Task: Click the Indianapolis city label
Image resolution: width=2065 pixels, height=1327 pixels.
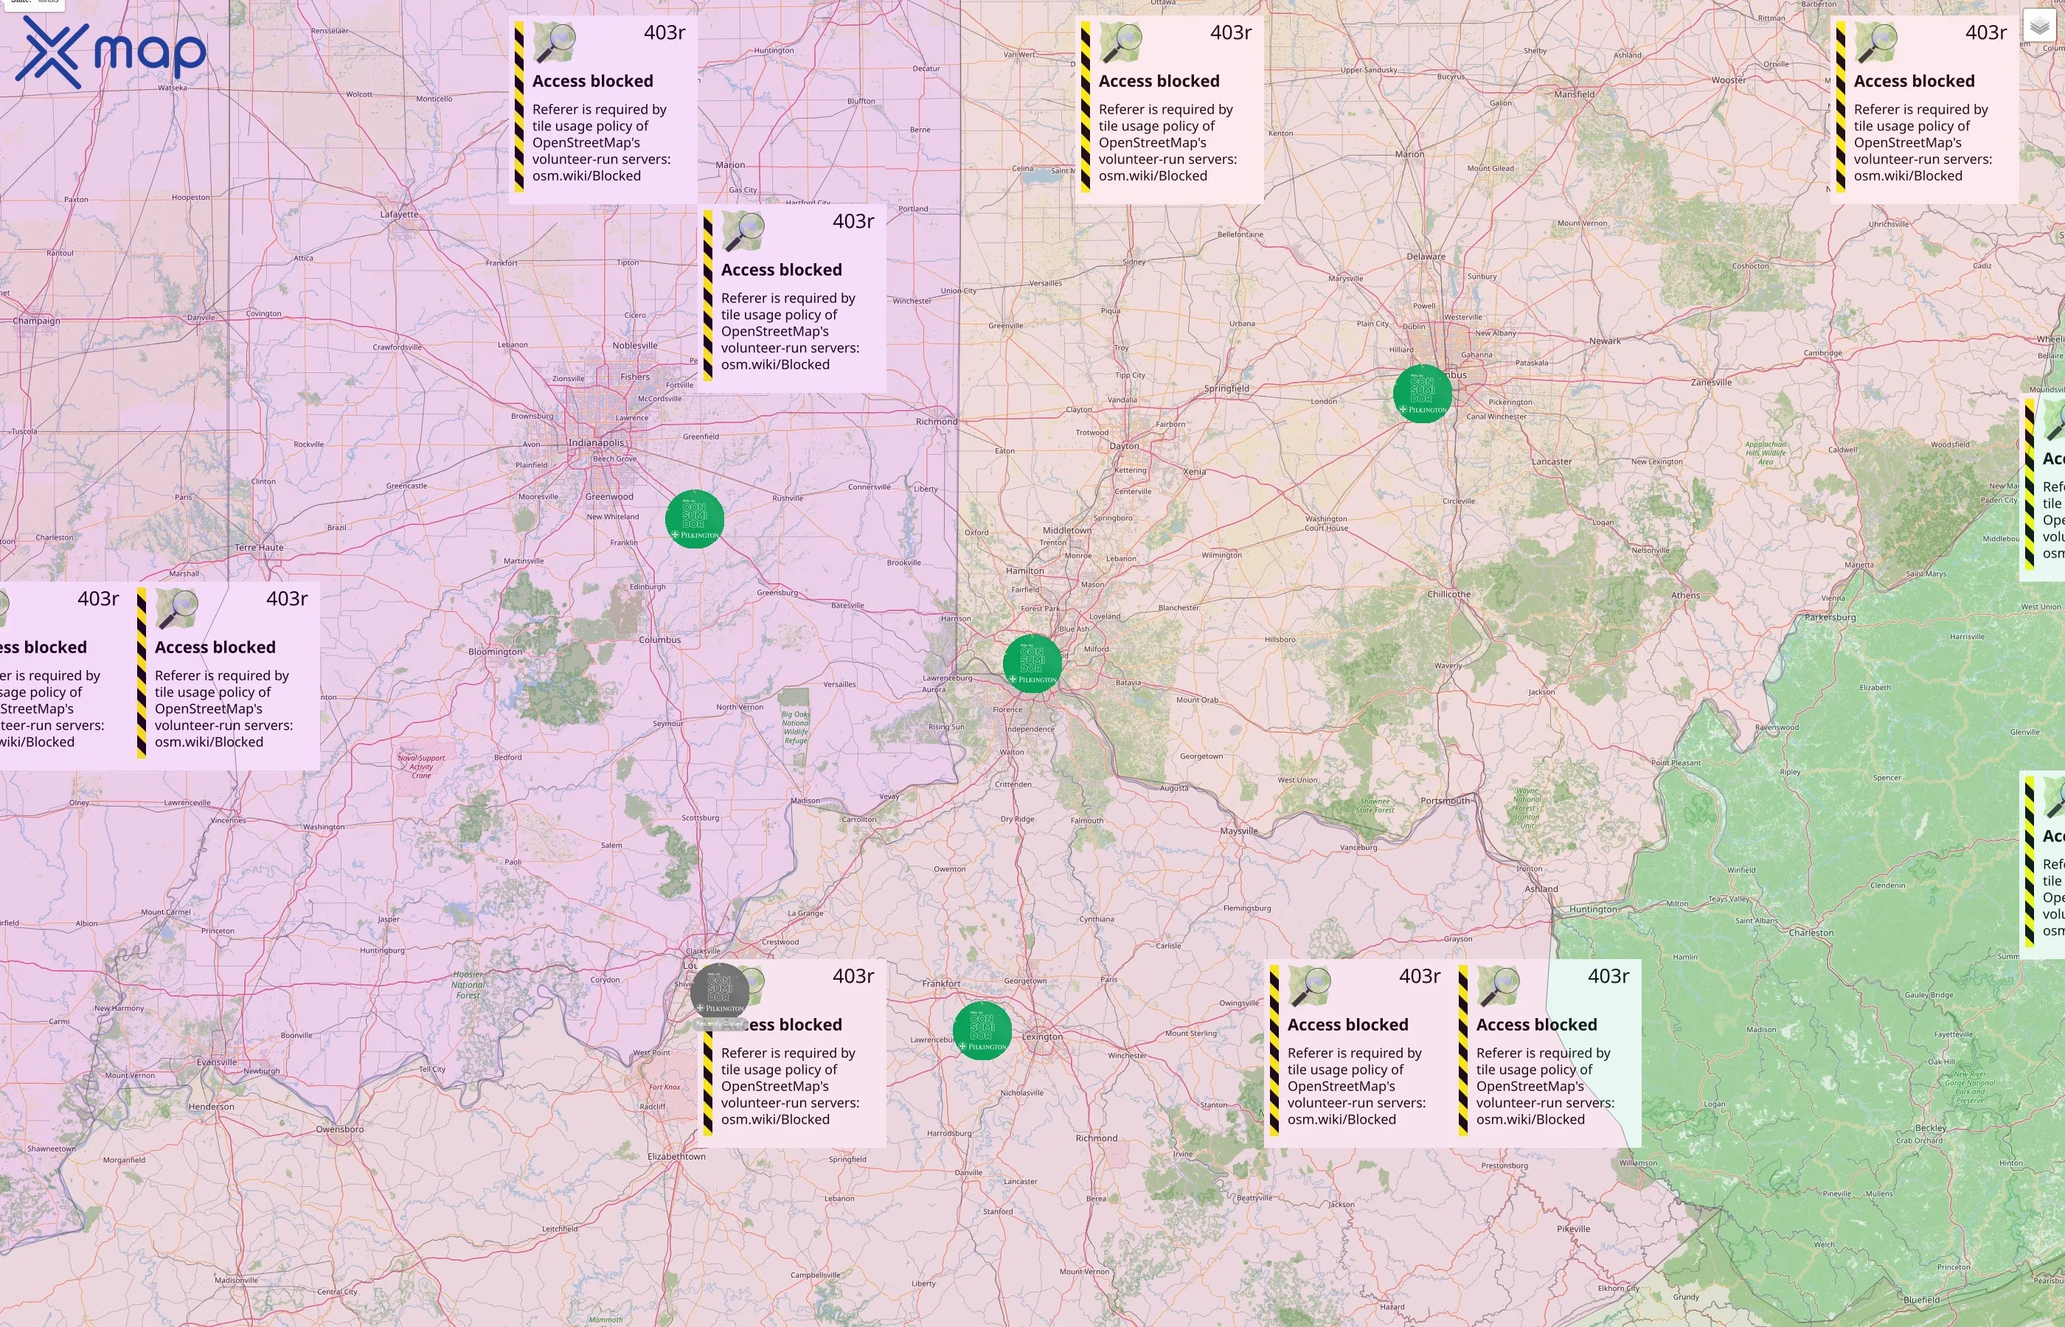Action: (596, 443)
